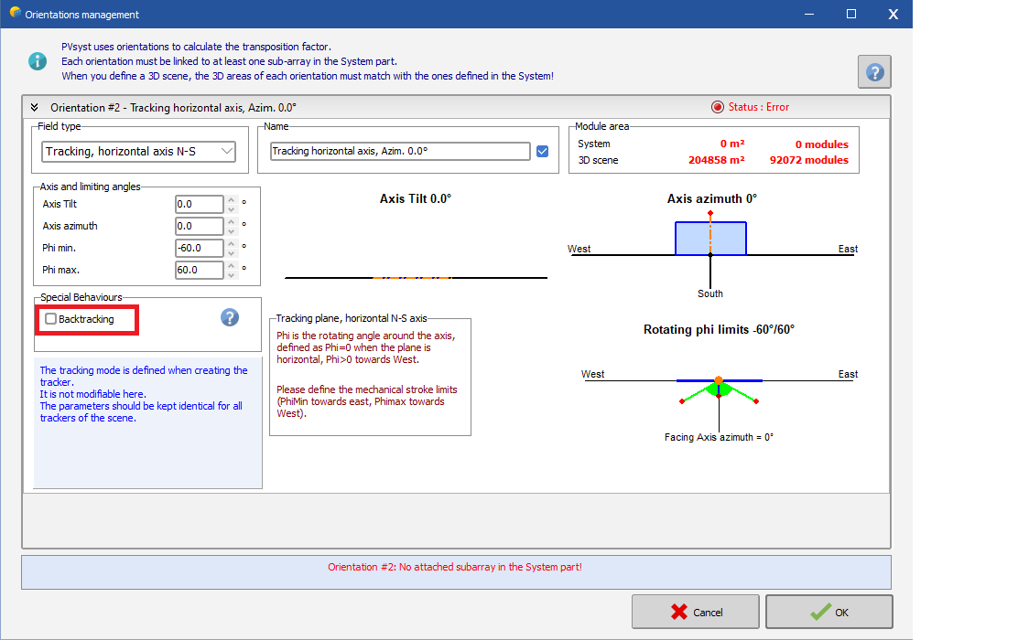Enable the Backtracking checkbox
This screenshot has height=640, width=1018.
pyautogui.click(x=51, y=319)
